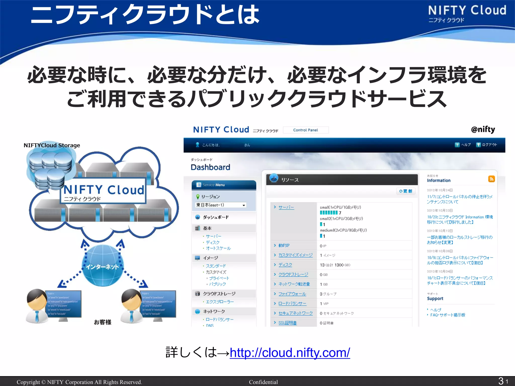Click the @nifty logo

(x=483, y=129)
